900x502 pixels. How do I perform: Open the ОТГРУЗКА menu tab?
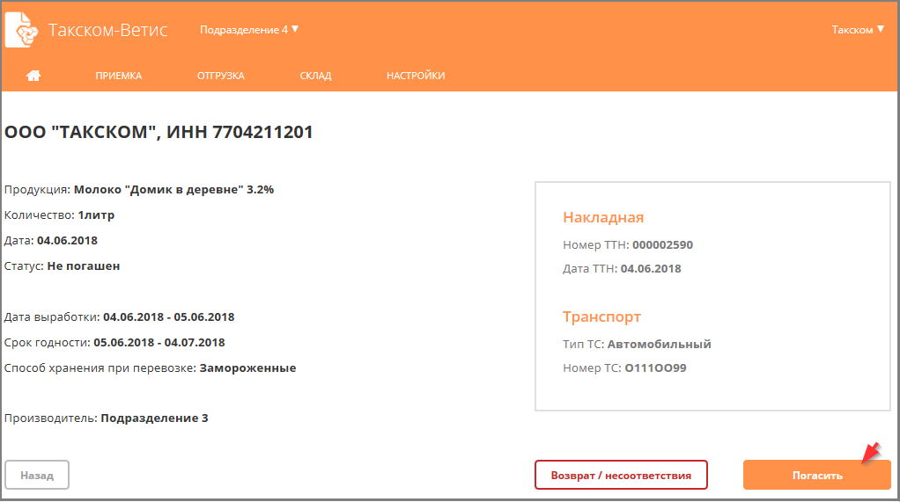pos(221,76)
